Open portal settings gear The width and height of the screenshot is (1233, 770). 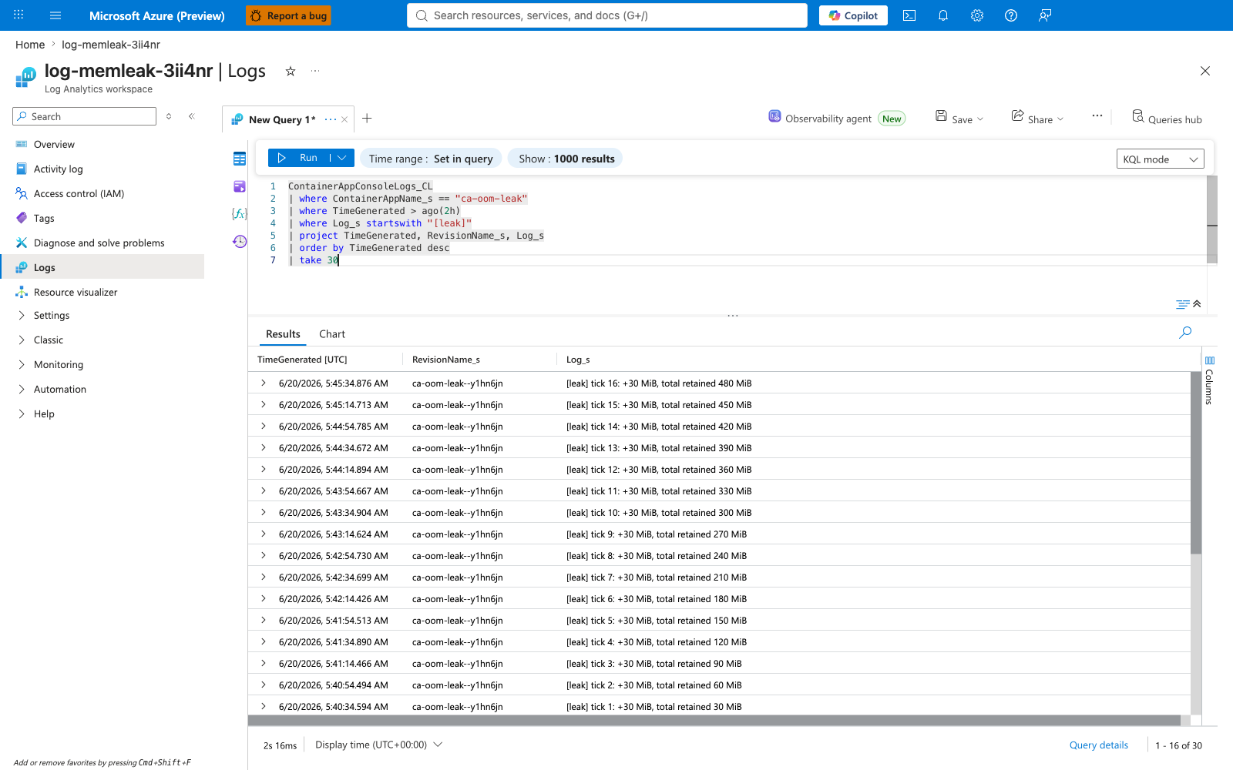pyautogui.click(x=977, y=15)
